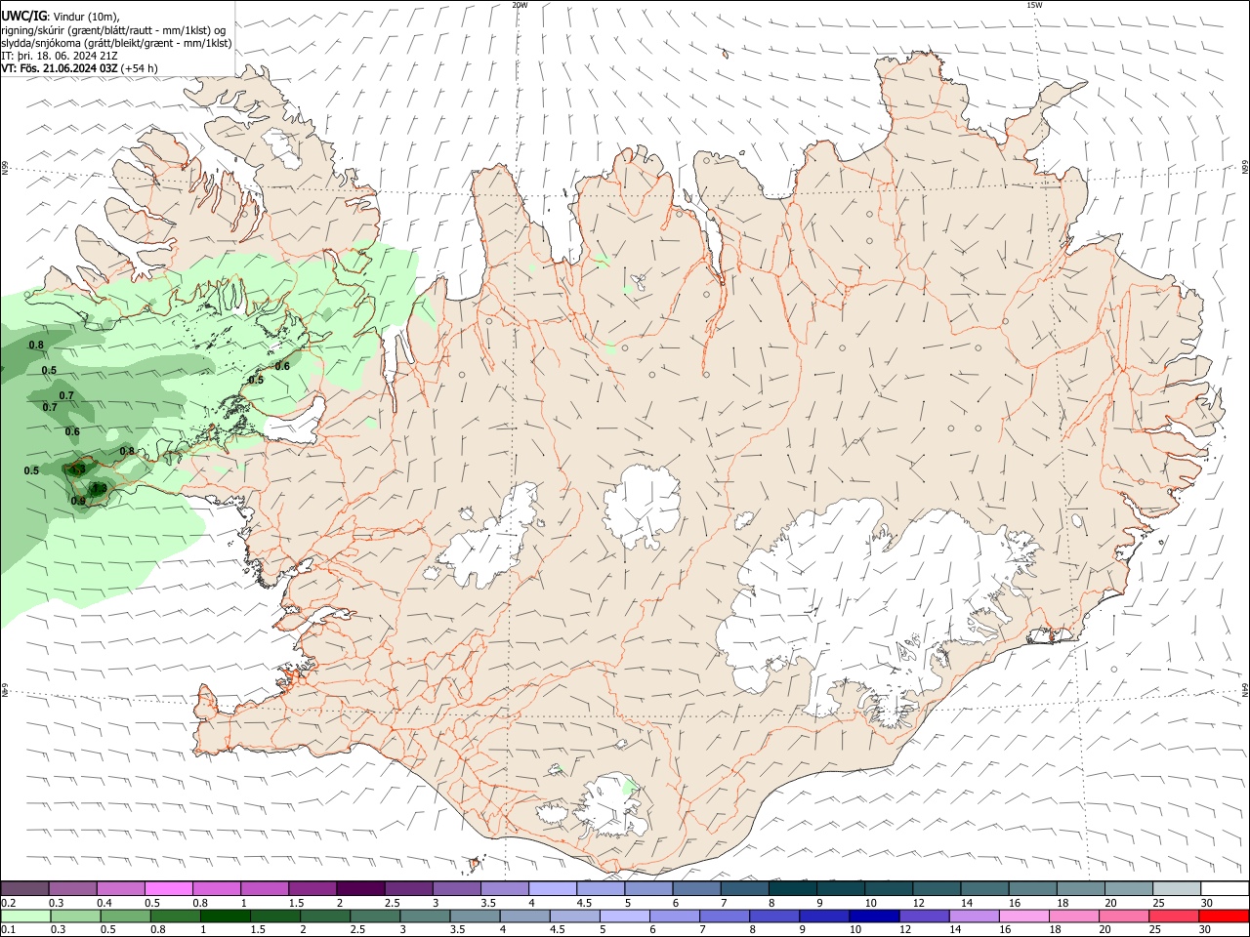Select the deep navy 10–12 rain swatch

(x=874, y=916)
